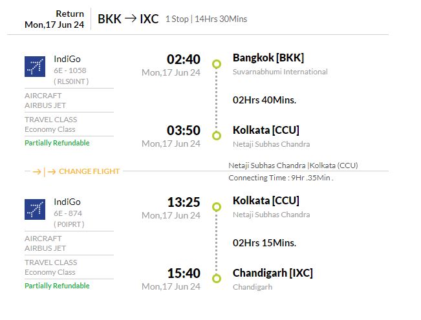Image resolution: width=421 pixels, height=320 pixels.
Task: Click the Kolkata arrival circle marker at 03:50
Action: pyautogui.click(x=217, y=136)
